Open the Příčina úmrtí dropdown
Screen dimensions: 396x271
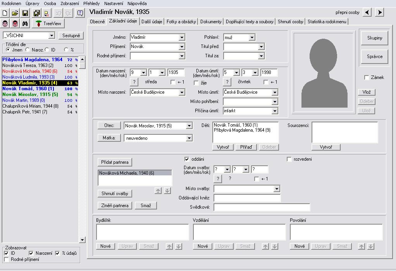click(x=275, y=111)
